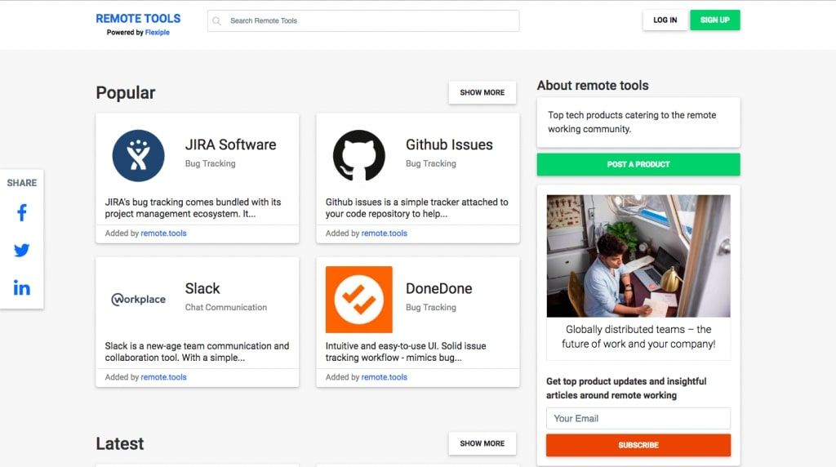Open remote.tools link on Github Issues card

coord(385,233)
